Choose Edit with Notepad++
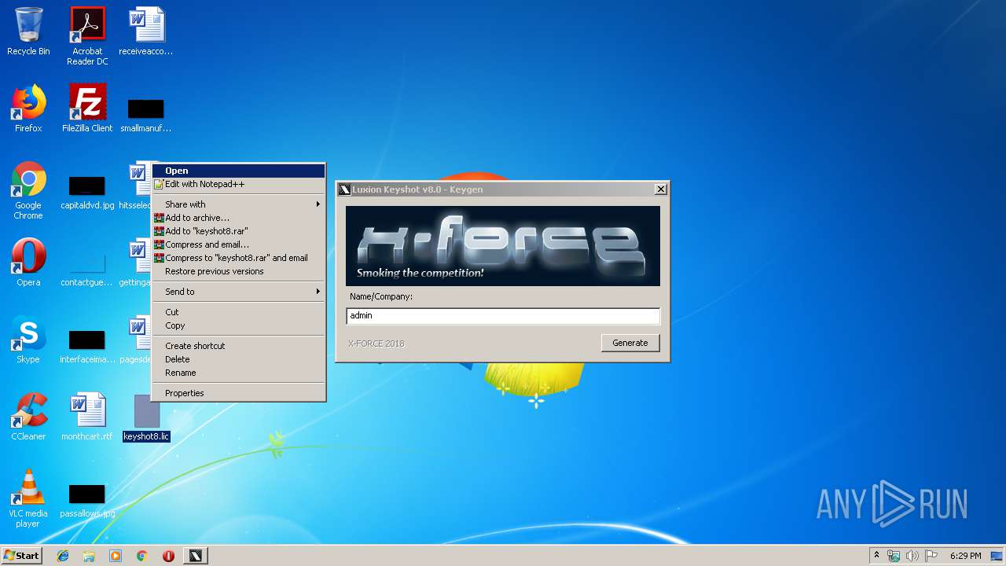 coord(239,184)
